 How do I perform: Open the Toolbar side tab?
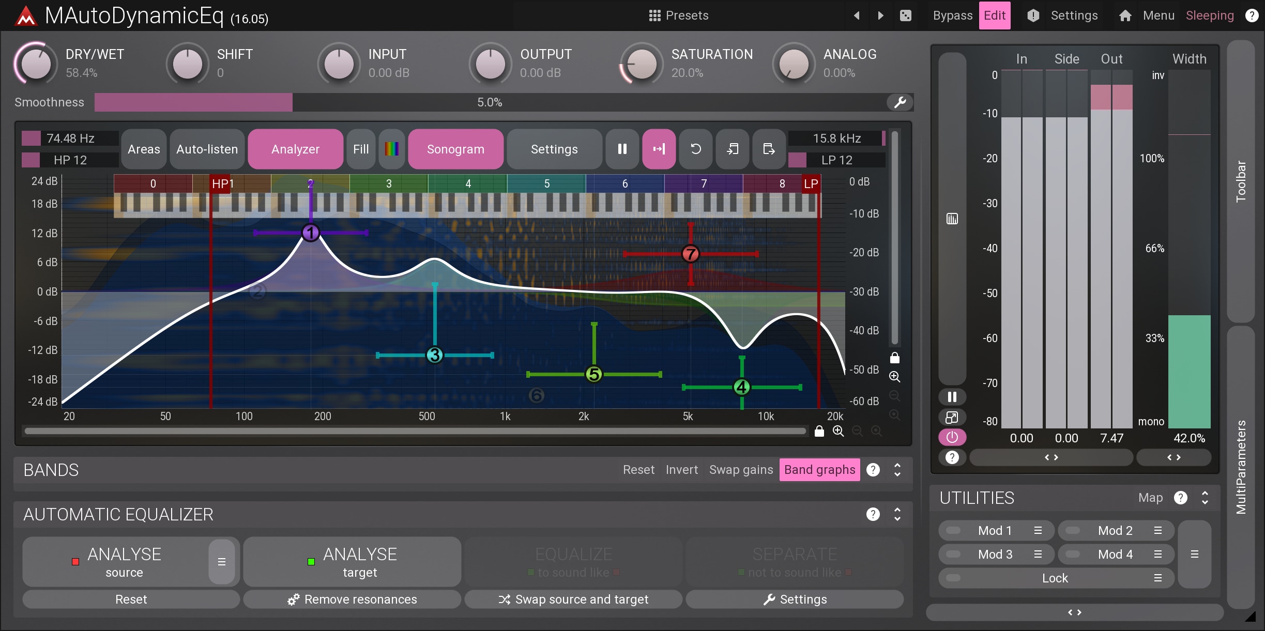(x=1241, y=181)
